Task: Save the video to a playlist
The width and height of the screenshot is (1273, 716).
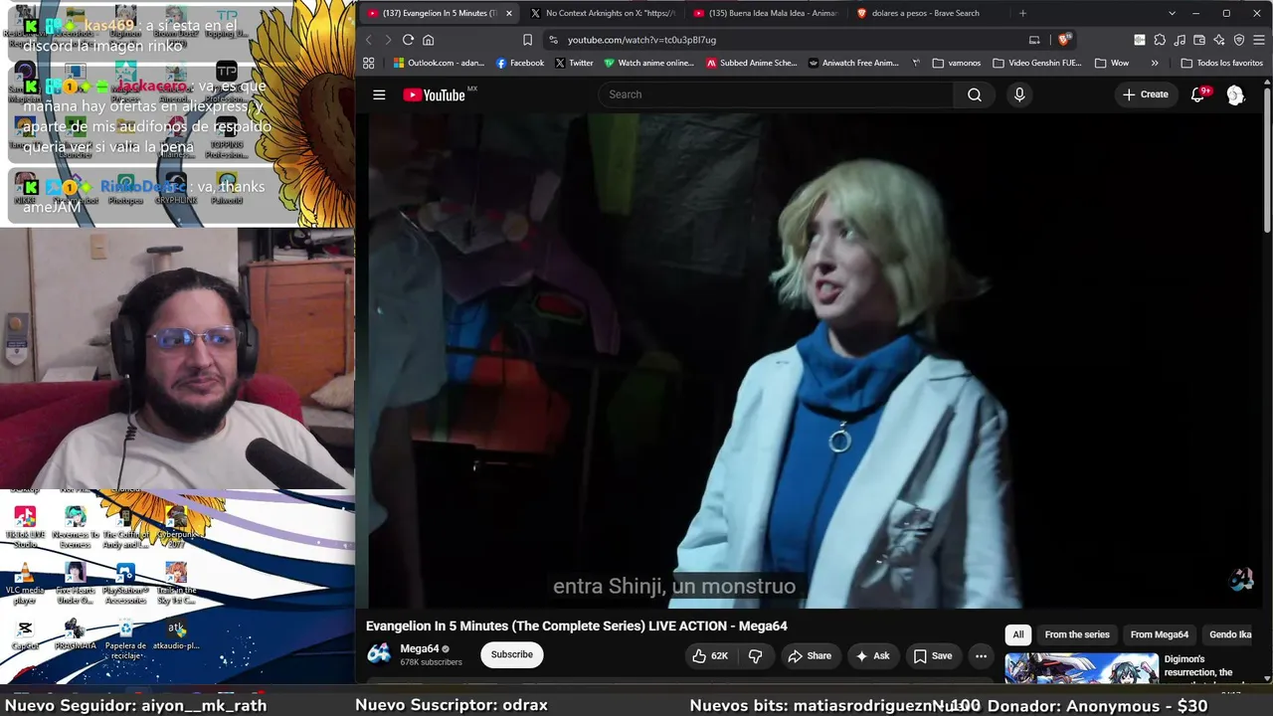Action: coord(933,655)
